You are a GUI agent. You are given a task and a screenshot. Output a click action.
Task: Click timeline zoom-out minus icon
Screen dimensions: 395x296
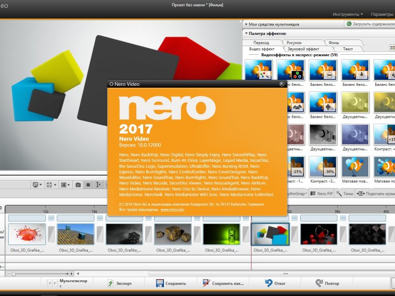[x=9, y=274]
